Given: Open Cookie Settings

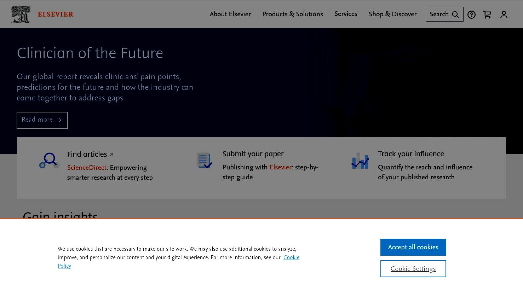Looking at the screenshot, I should point(413,269).
